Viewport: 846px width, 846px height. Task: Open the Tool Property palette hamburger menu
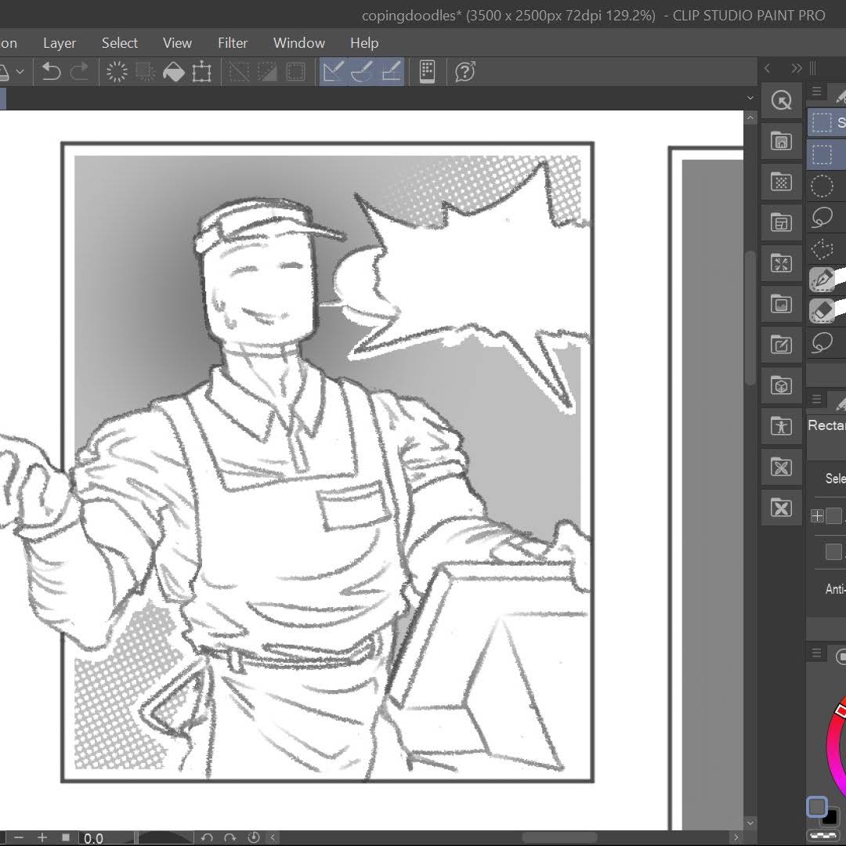click(817, 399)
